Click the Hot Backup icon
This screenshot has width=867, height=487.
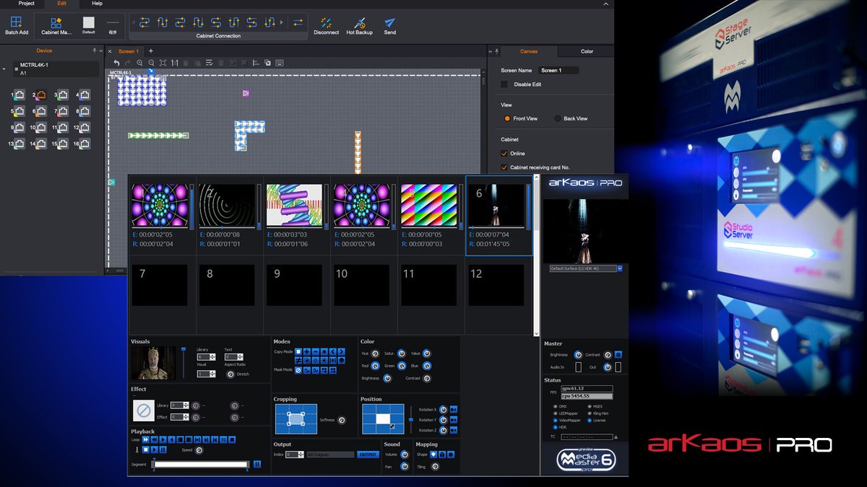[x=359, y=23]
